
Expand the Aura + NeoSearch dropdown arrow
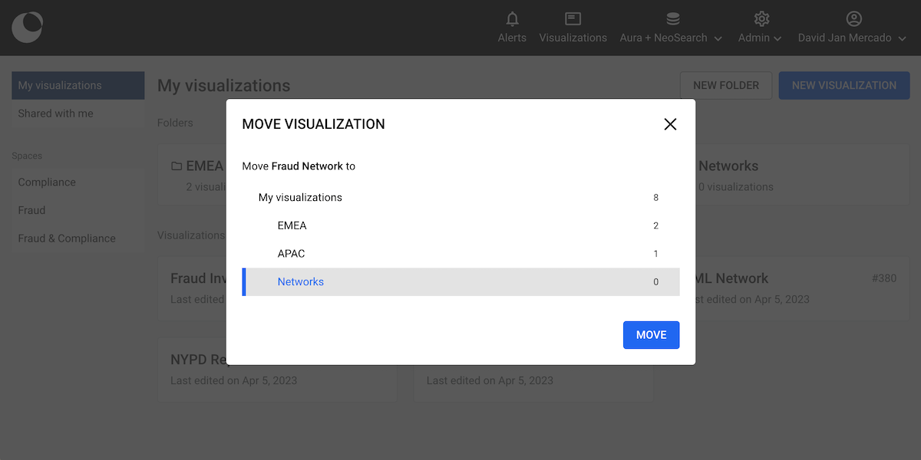(718, 38)
